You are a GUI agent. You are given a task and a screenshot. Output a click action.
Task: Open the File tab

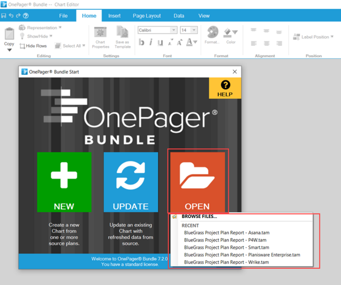pos(63,16)
